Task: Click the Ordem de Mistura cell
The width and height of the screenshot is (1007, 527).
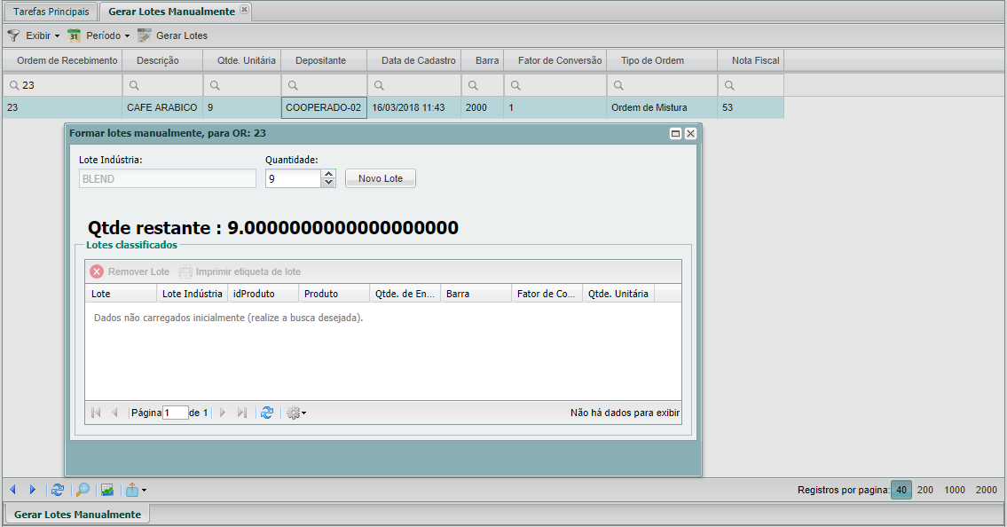Action: coord(662,108)
